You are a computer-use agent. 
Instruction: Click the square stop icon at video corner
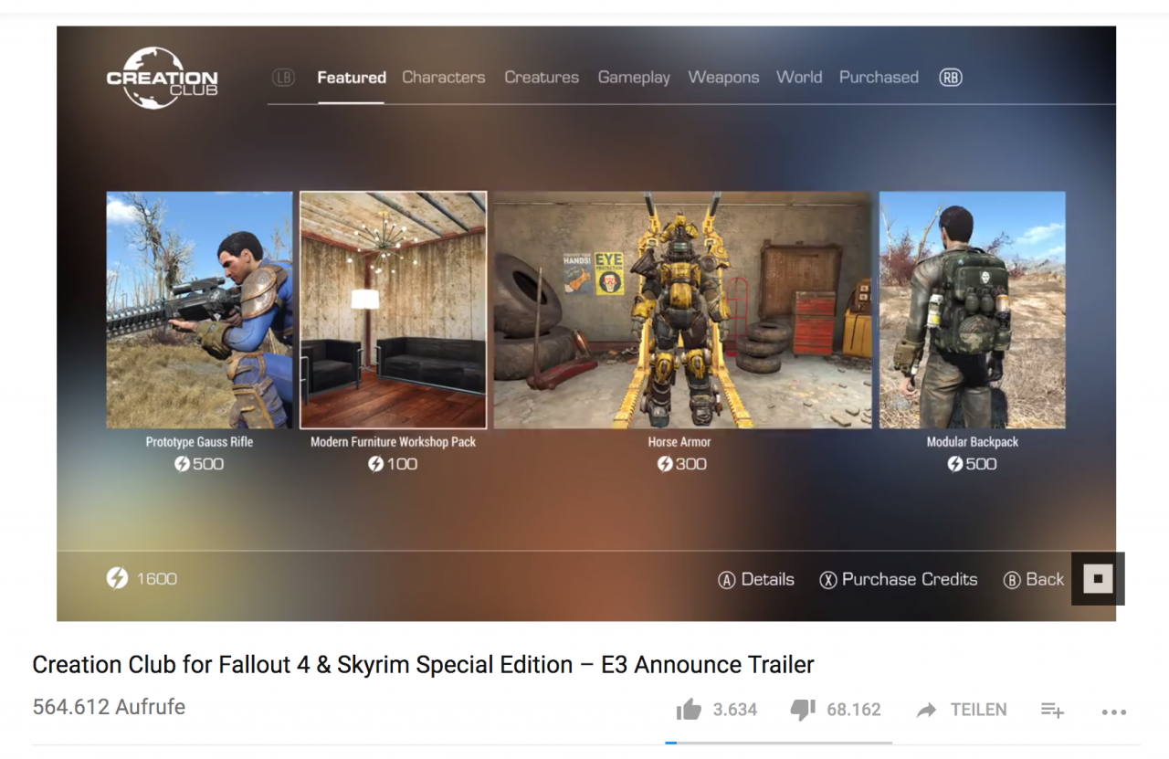[x=1098, y=578]
